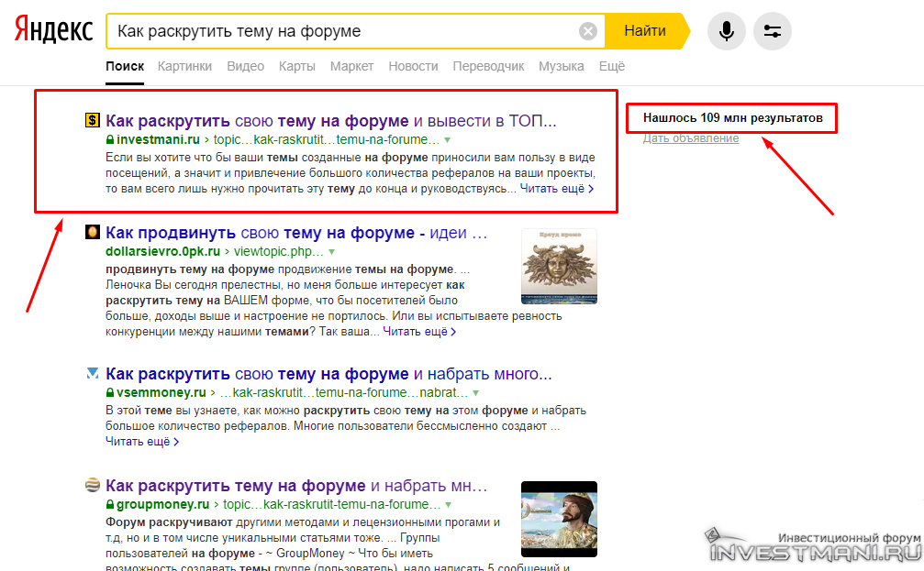This screenshot has width=924, height=571.
Task: Focus the search field with the query
Action: click(x=355, y=31)
